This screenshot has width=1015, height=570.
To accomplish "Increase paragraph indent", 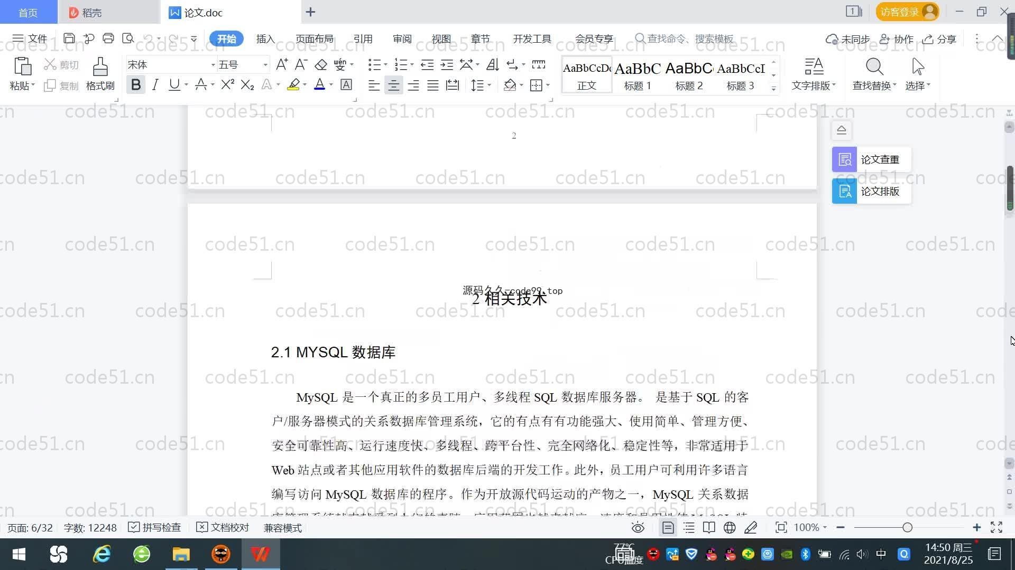I will pos(447,64).
